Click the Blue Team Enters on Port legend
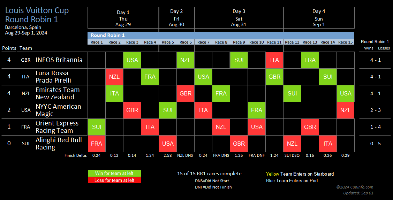Image resolution: width=393 pixels, height=200 pixels. 292,180
